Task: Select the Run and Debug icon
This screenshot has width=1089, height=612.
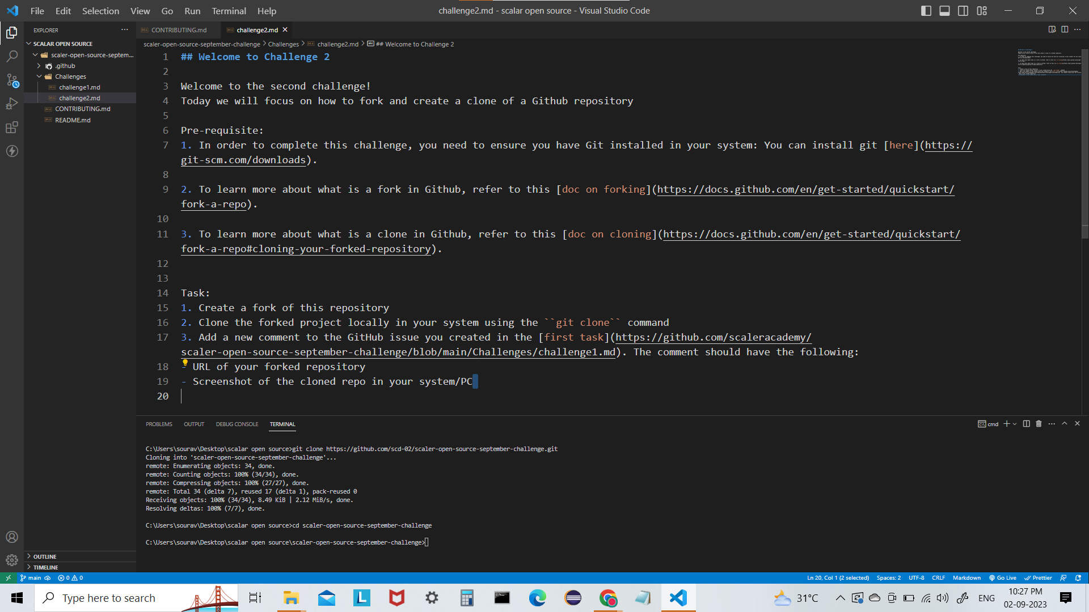Action: click(12, 104)
